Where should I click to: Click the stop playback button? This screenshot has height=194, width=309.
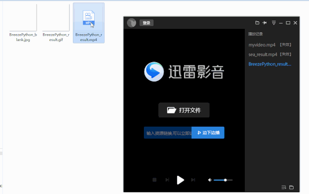point(154,180)
